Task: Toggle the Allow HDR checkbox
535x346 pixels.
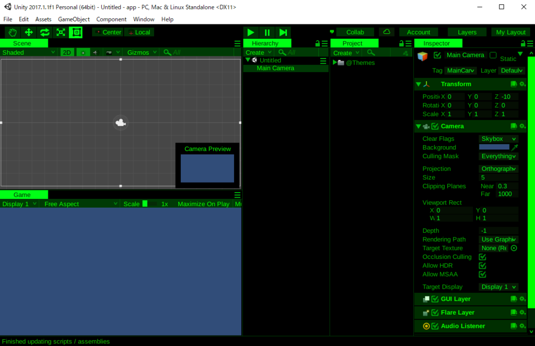Action: (x=482, y=265)
